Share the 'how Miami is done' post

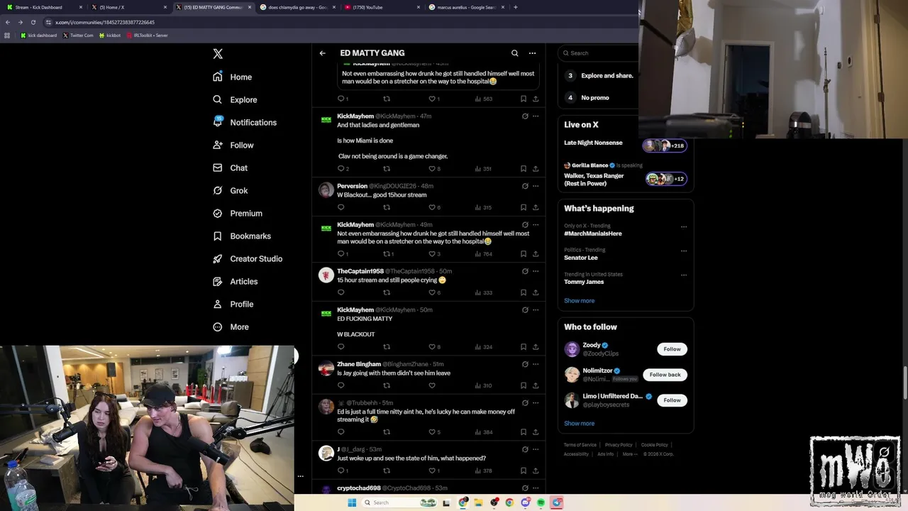pos(536,169)
